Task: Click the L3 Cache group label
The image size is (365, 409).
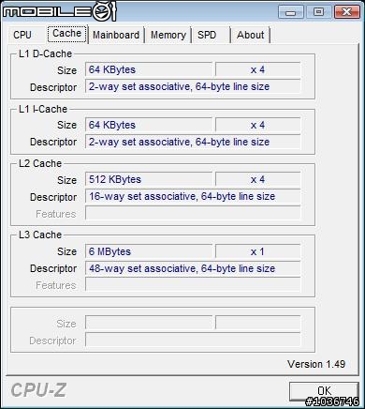Action: point(40,235)
